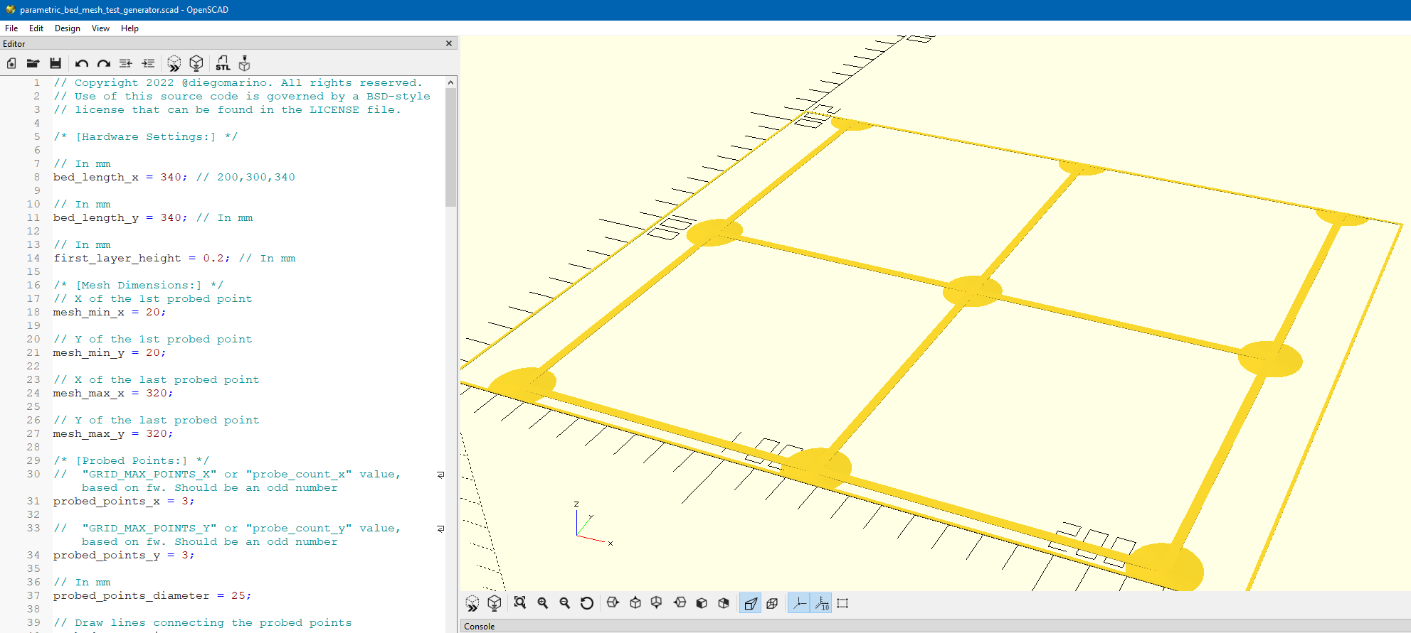Screen dimensions: 1411x633
Task: Open the File menu
Action: tap(11, 28)
